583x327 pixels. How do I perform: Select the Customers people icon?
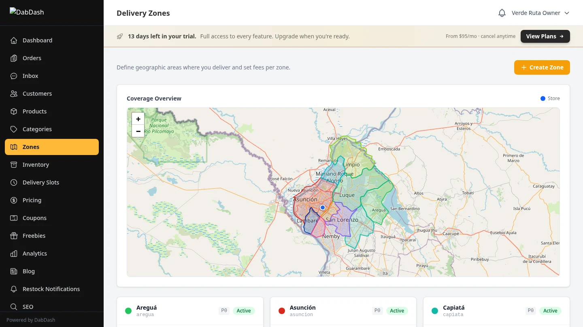(x=14, y=94)
